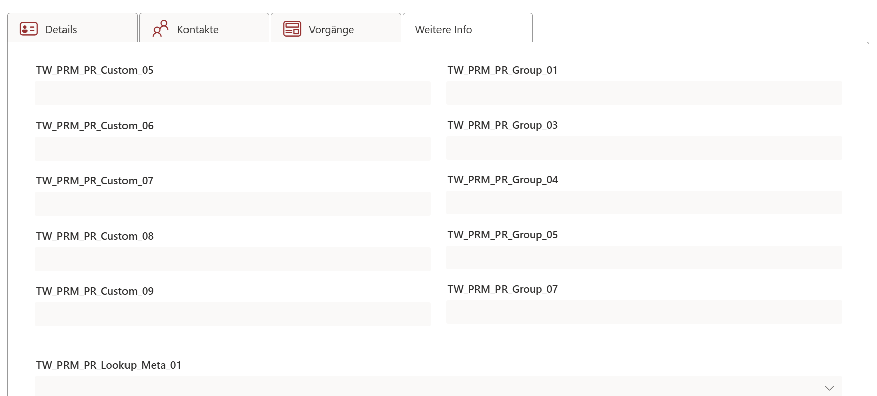Focus the TW_PRM_PR_Custom_09 input

pos(233,314)
